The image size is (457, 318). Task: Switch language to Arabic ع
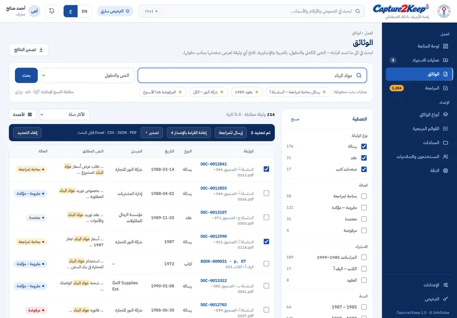tap(70, 11)
